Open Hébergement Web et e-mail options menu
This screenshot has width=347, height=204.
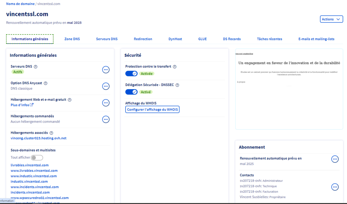(x=106, y=103)
